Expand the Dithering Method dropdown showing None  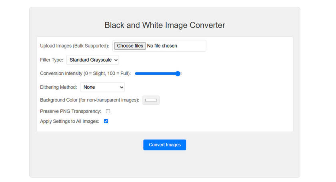tap(102, 87)
